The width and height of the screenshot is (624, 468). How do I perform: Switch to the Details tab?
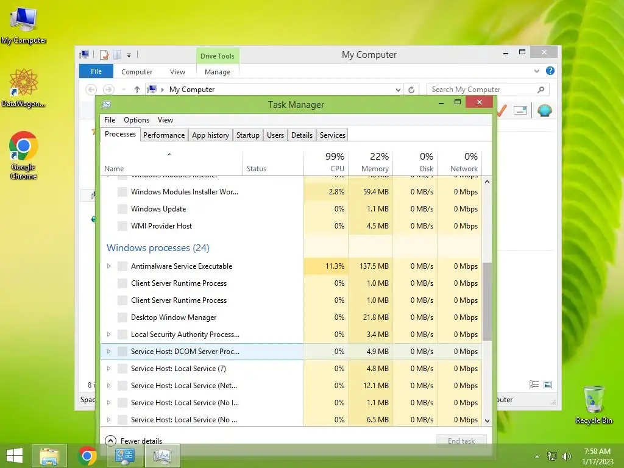(x=302, y=135)
